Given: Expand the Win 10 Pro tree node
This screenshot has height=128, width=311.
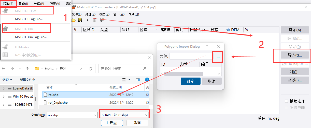Looking at the screenshot, I should click(4, 97).
